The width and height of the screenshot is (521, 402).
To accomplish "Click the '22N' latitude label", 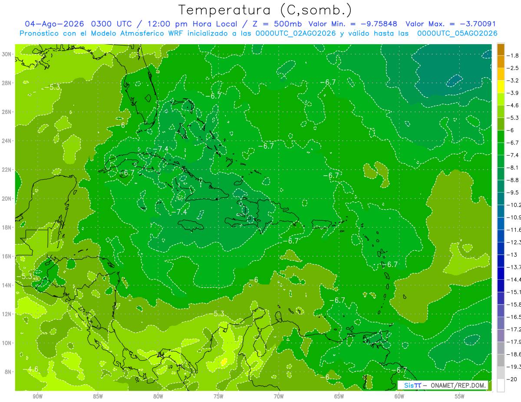I will pyautogui.click(x=7, y=170).
